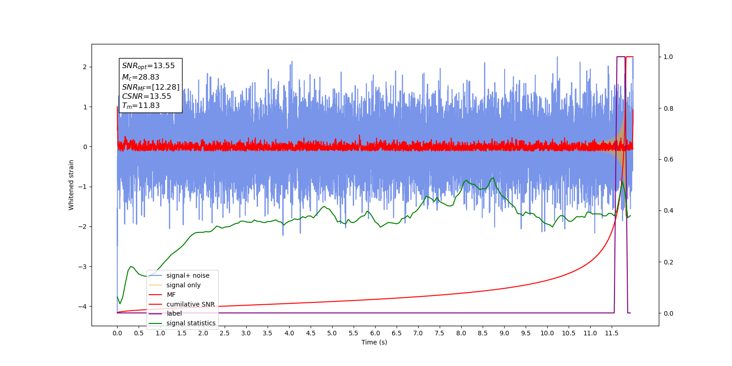Screen dimensions: 732x366
Task: Click the right y-axis tick label 0.6
Action: [668, 160]
